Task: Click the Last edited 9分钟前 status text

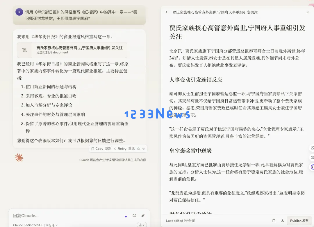Action: click(x=181, y=221)
